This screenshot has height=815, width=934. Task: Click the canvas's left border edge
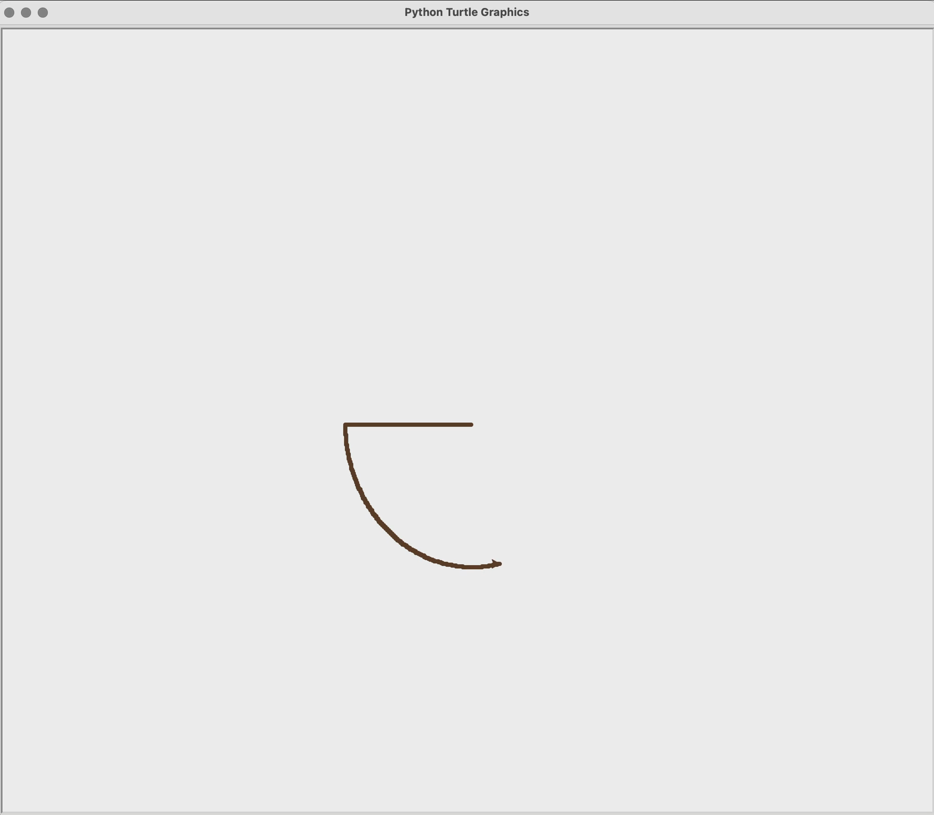point(2,410)
